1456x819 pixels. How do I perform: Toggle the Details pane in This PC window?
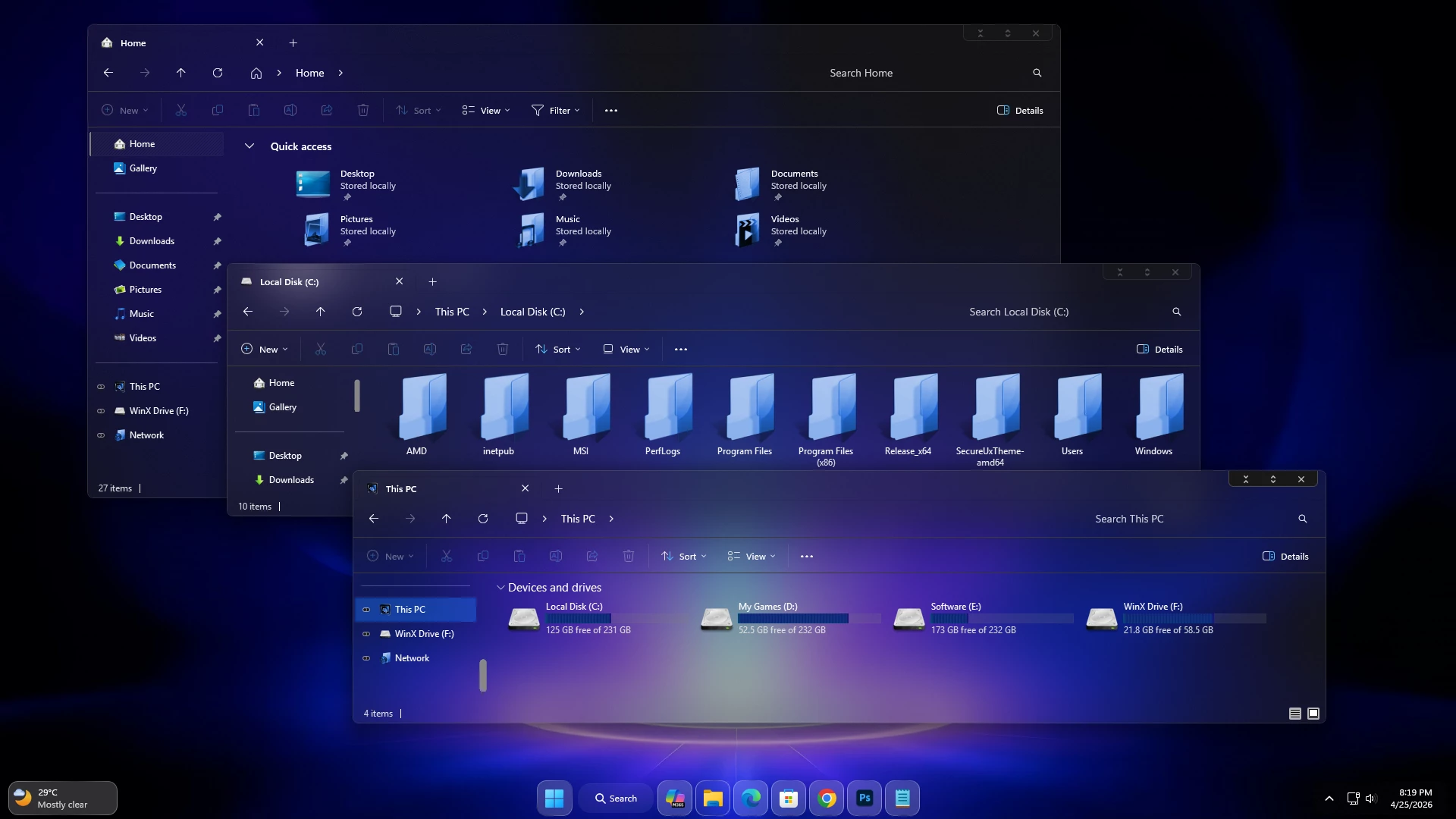1285,556
